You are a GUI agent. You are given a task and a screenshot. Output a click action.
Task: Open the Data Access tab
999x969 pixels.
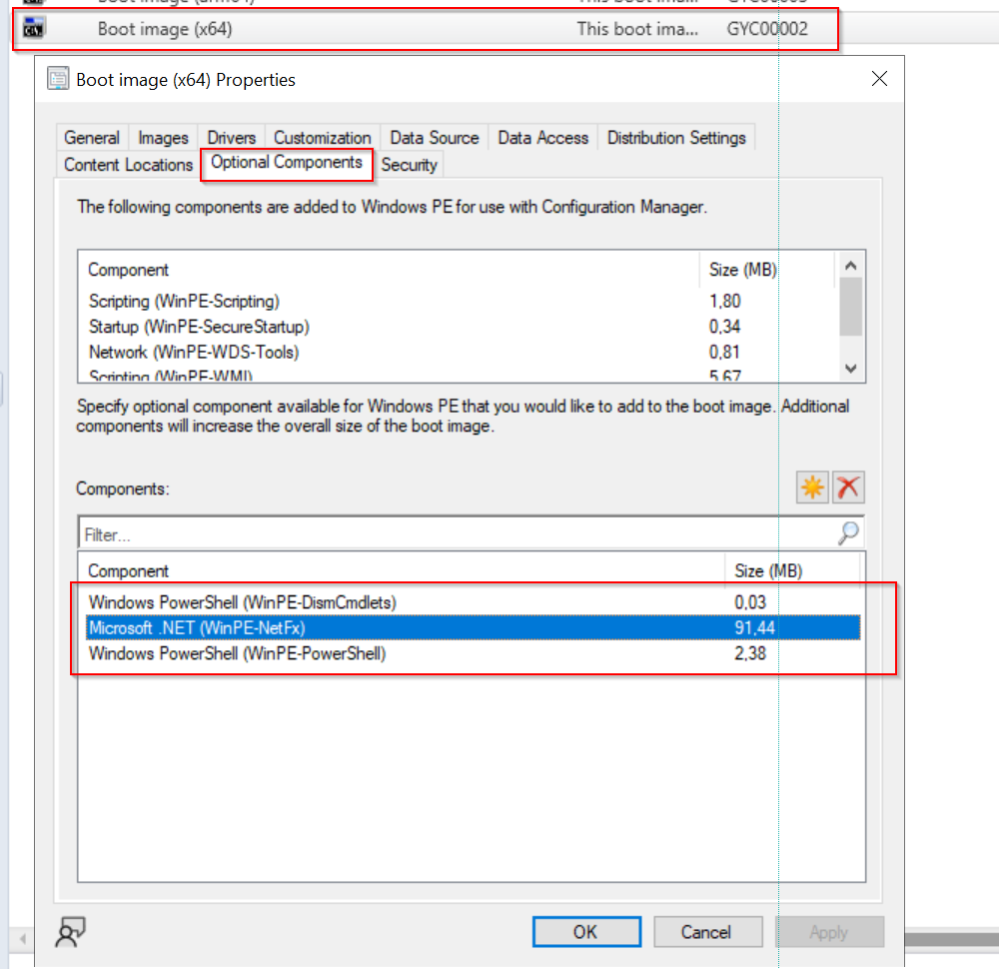(x=543, y=138)
